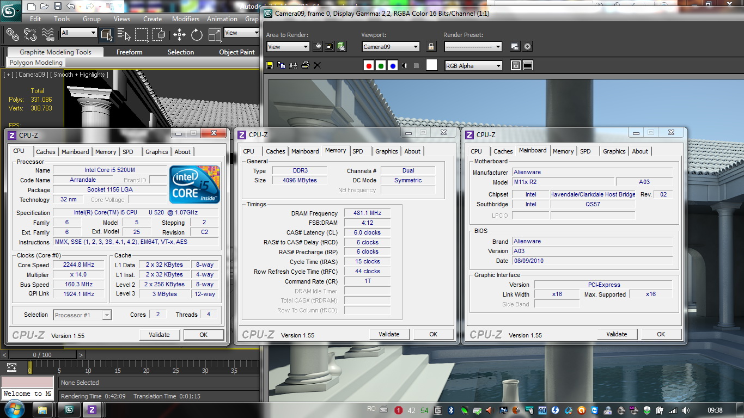
Task: Click the taskbar clock showing 09:38
Action: (715, 410)
